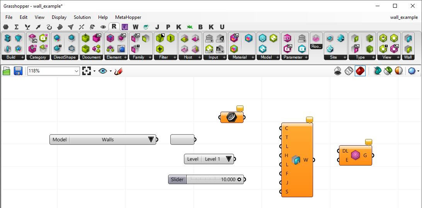
Task: Enable shaded preview mode with red cylinder icon
Action: [360, 71]
